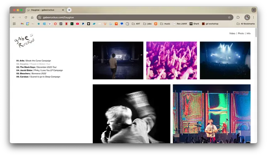Reload the page with the refresh icon
Screen dimensions: 267x156
point(26,17)
